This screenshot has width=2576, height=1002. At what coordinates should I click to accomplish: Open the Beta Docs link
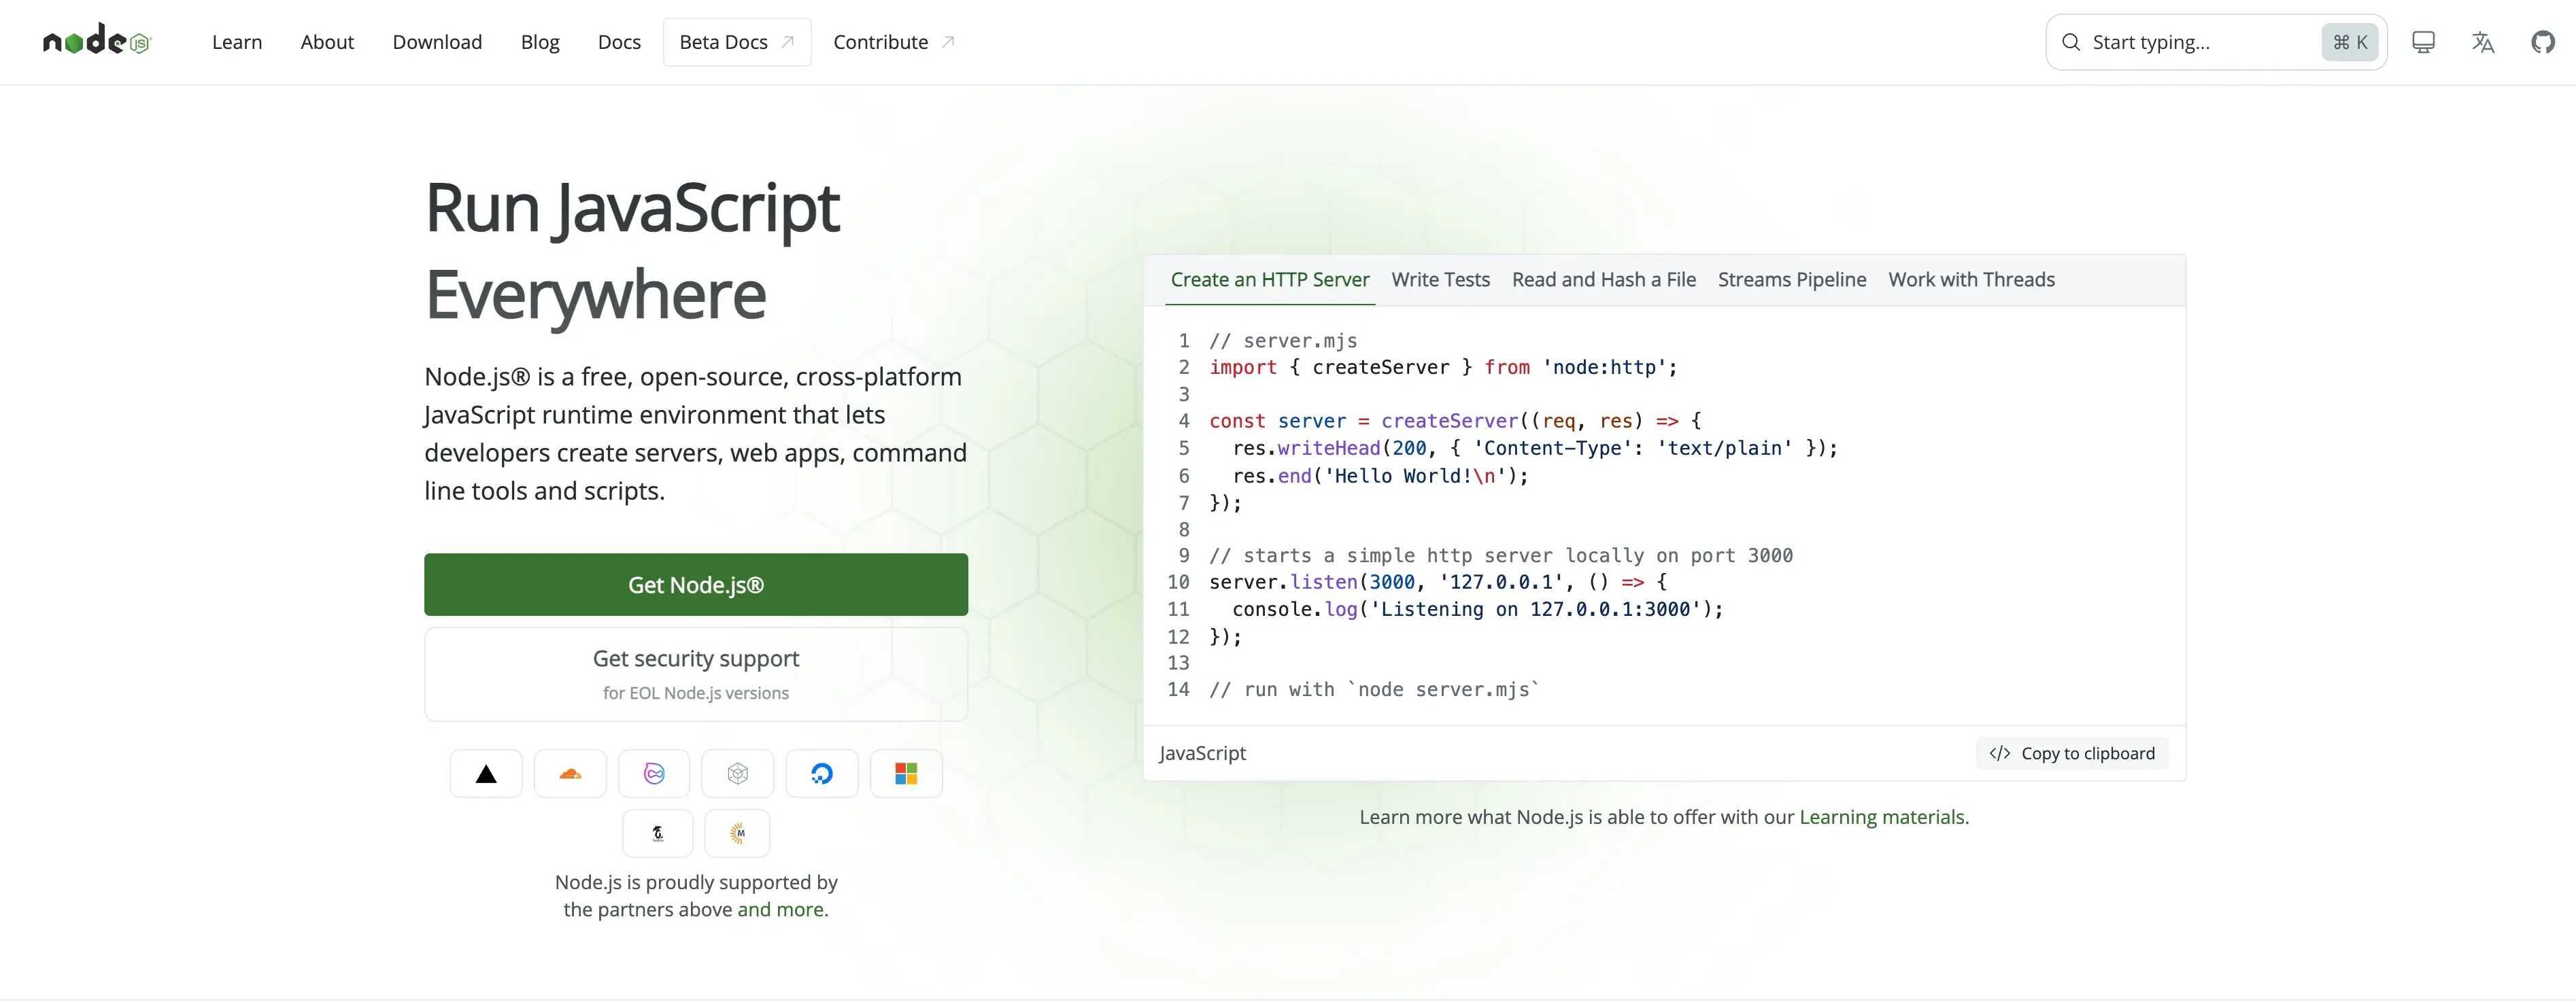pyautogui.click(x=737, y=42)
